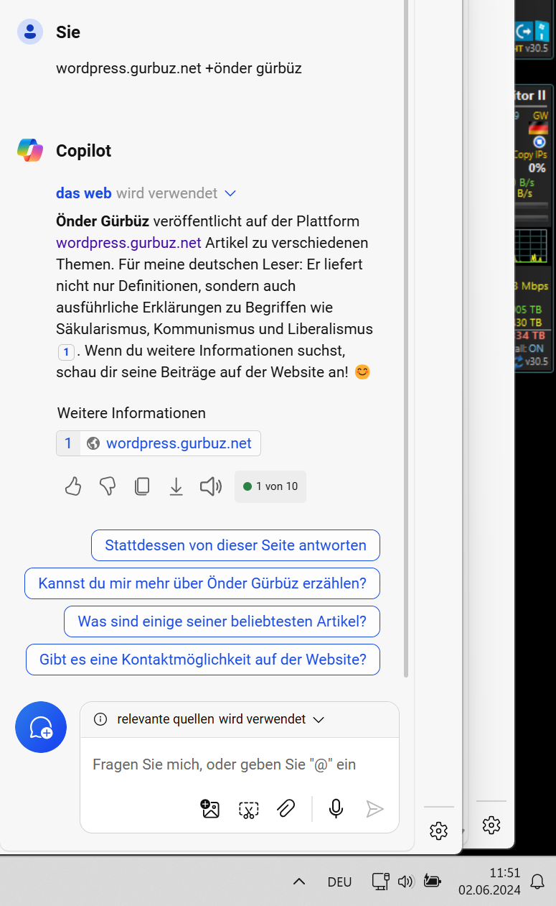Send the message with the arrow icon
Screen dimensions: 556x906
pos(374,809)
